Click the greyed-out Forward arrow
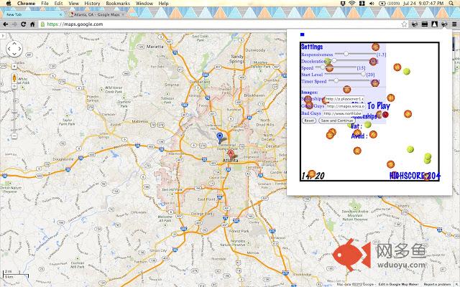 (x=14, y=24)
